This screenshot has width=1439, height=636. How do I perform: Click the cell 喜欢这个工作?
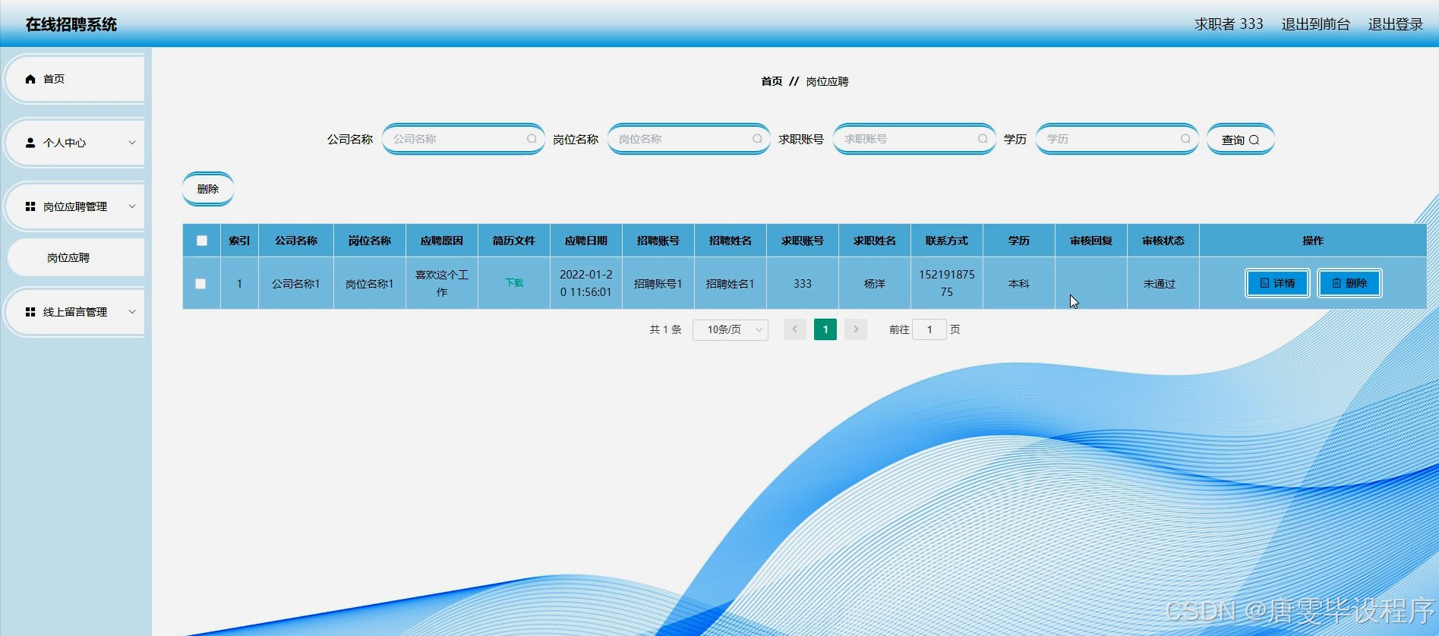pyautogui.click(x=442, y=283)
